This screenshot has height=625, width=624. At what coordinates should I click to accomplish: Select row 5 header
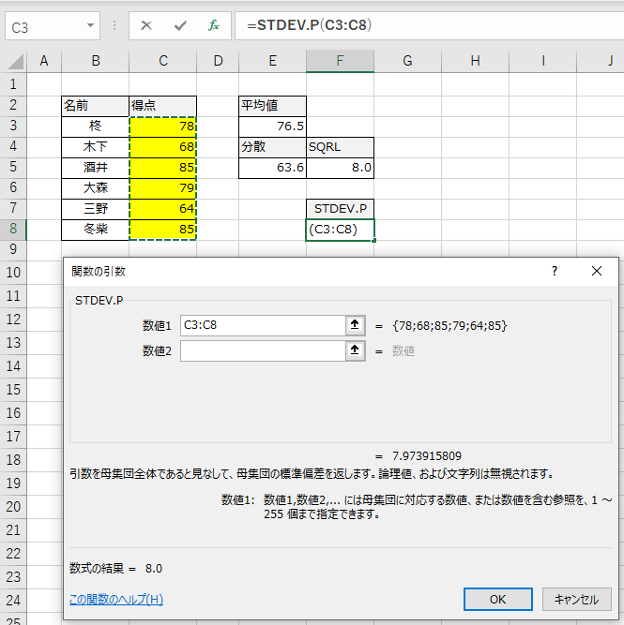click(x=13, y=167)
